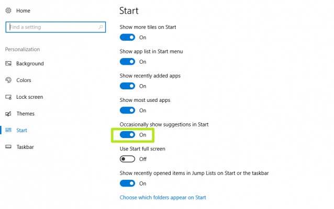The width and height of the screenshot is (334, 209).
Task: Click the Themes brush icon
Action: point(8,114)
